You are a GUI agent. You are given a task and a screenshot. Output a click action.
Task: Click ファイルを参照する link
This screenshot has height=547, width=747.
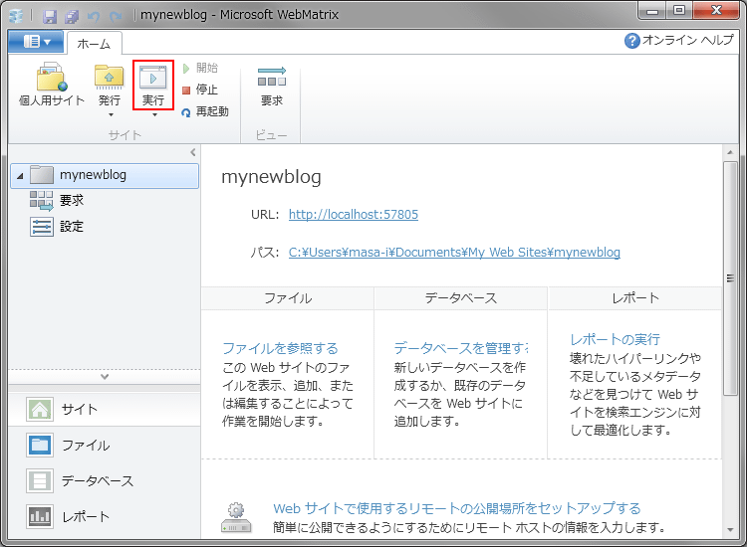click(x=280, y=348)
